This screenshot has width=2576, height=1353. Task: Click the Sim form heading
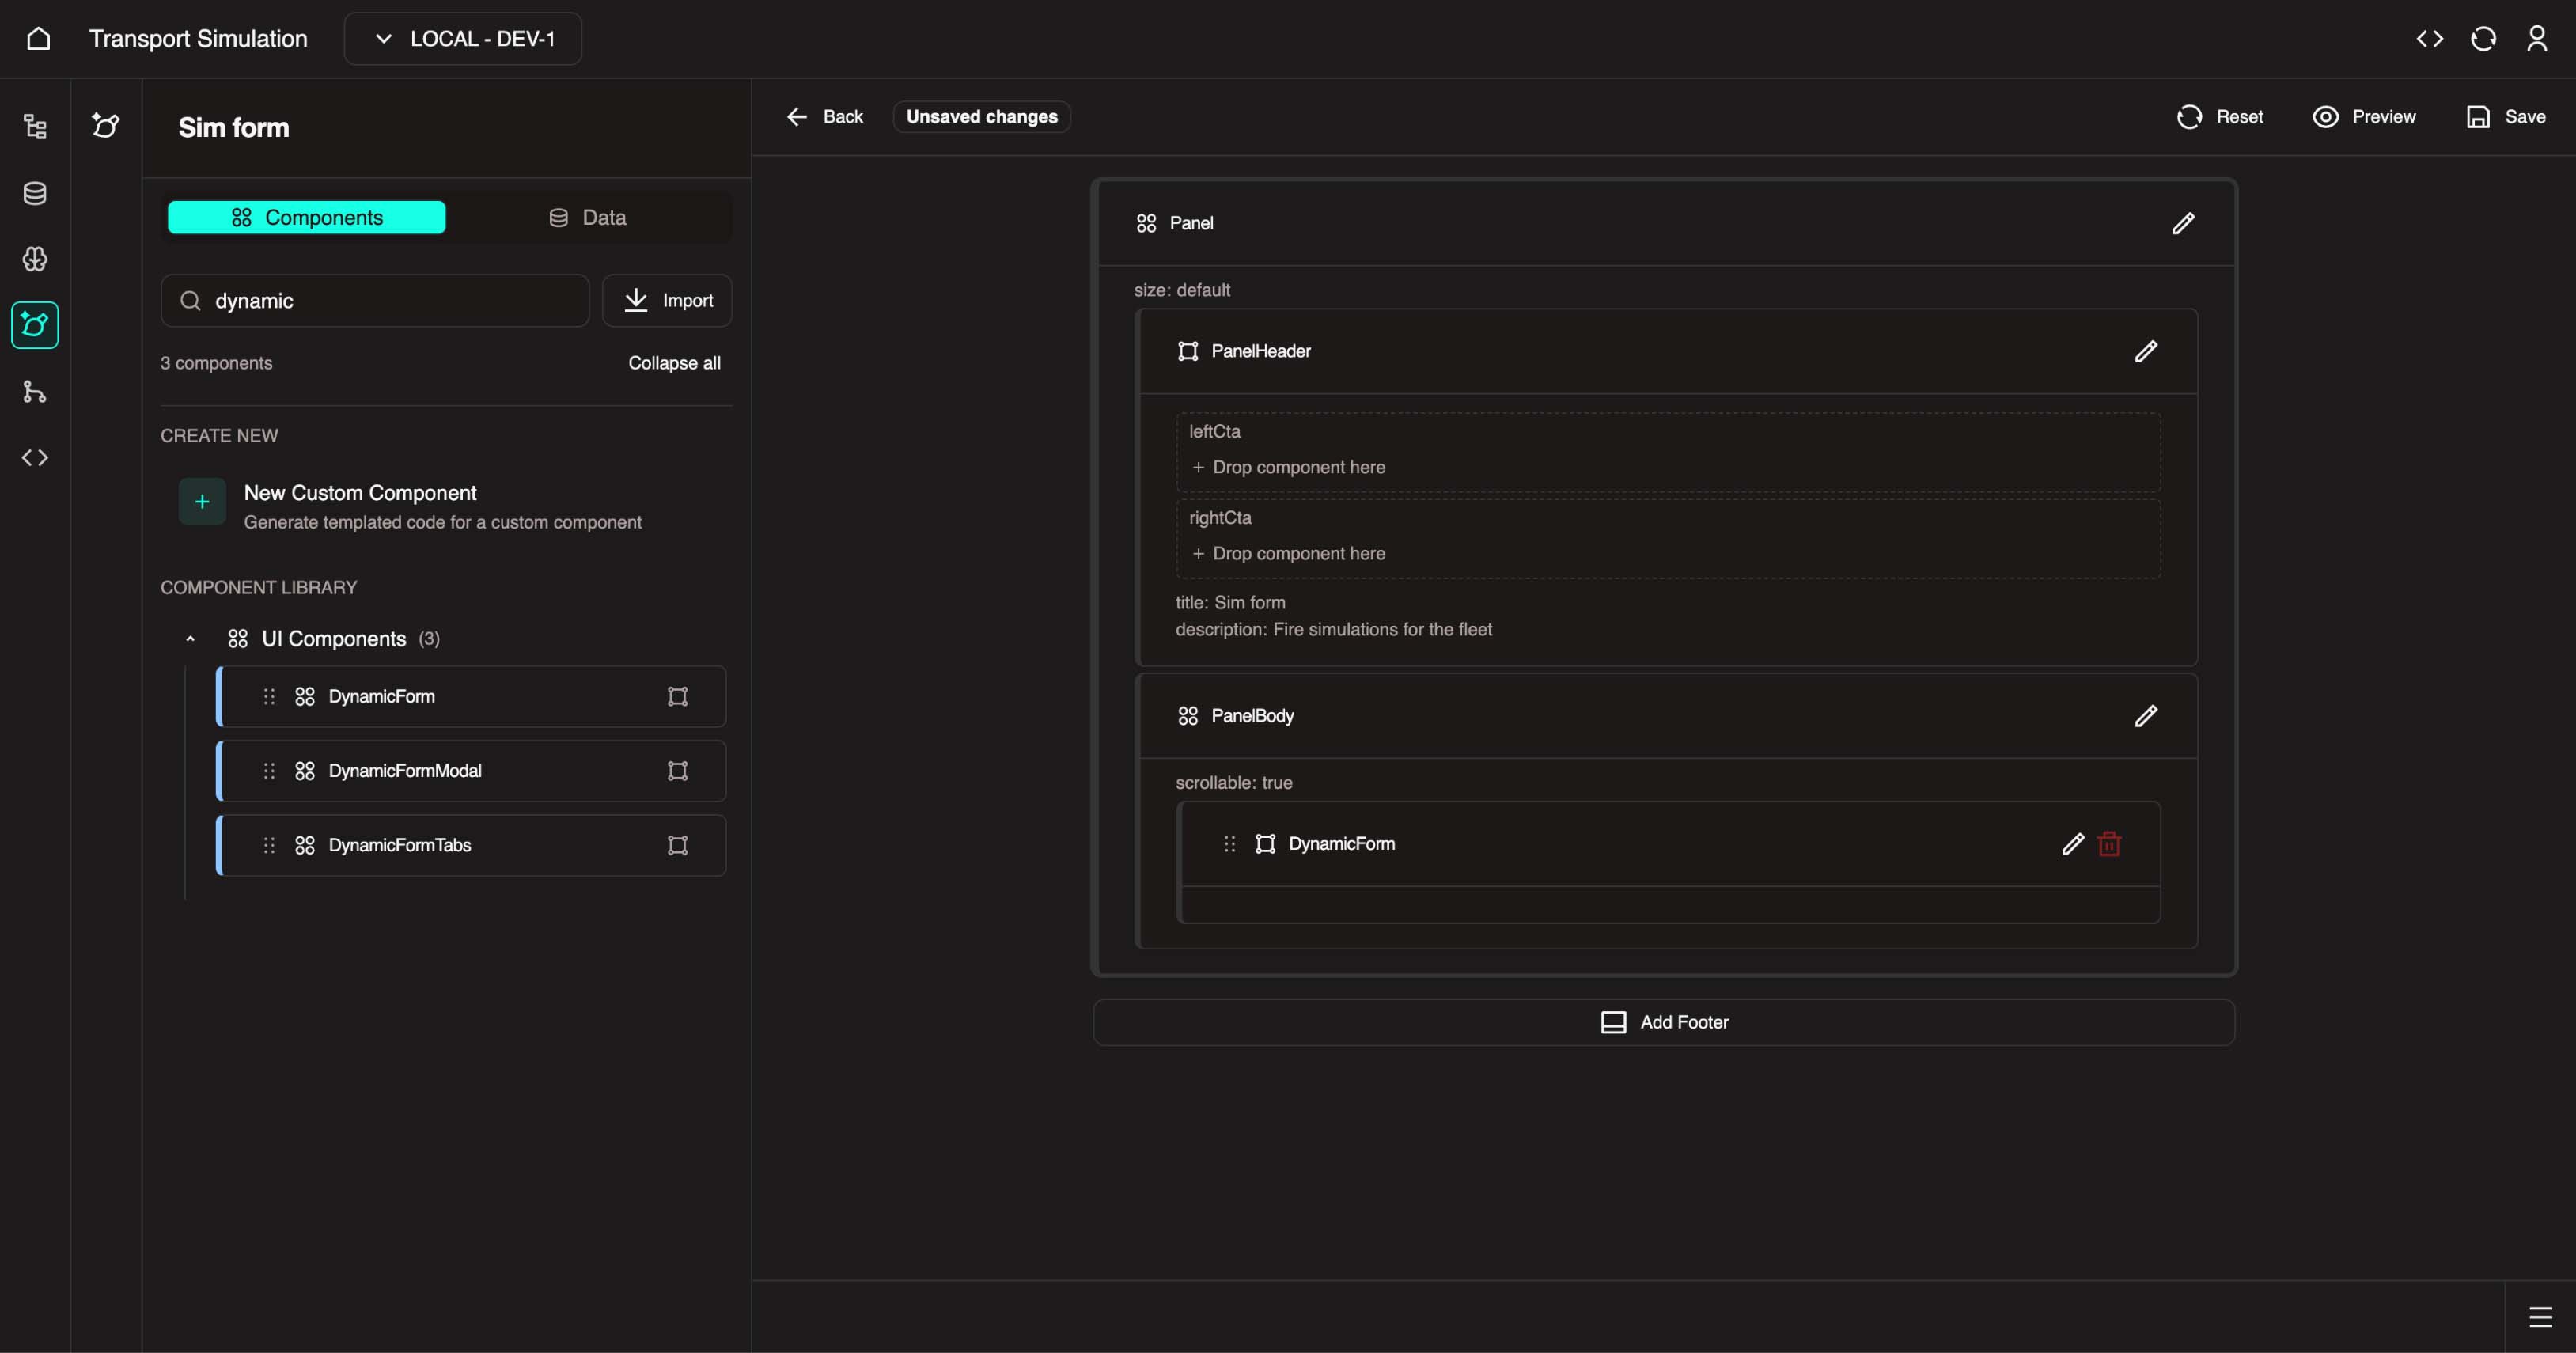[x=234, y=127]
